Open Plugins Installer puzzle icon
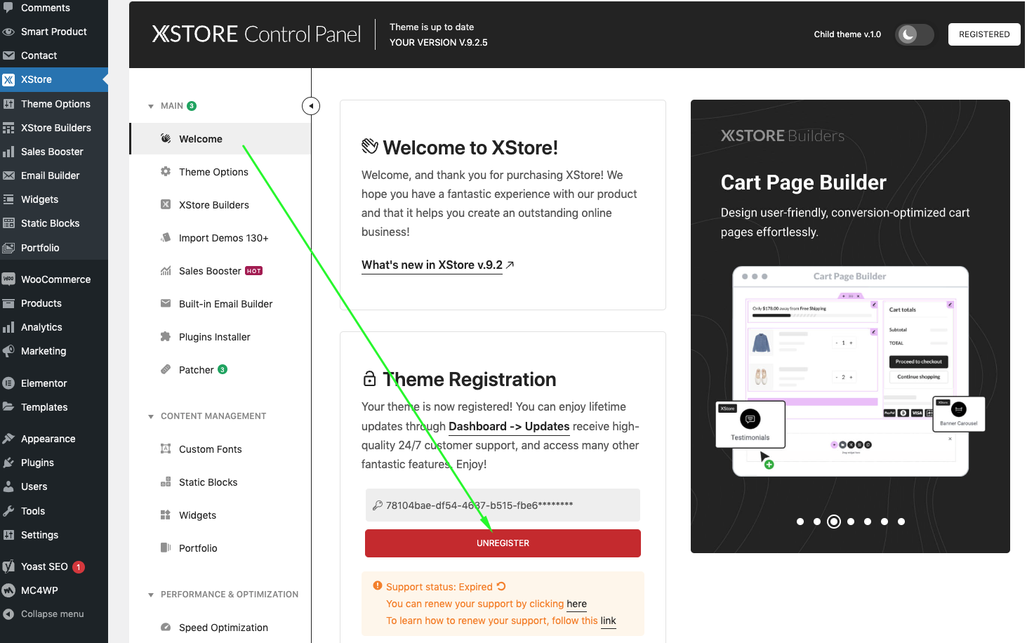Image resolution: width=1027 pixels, height=643 pixels. point(166,337)
